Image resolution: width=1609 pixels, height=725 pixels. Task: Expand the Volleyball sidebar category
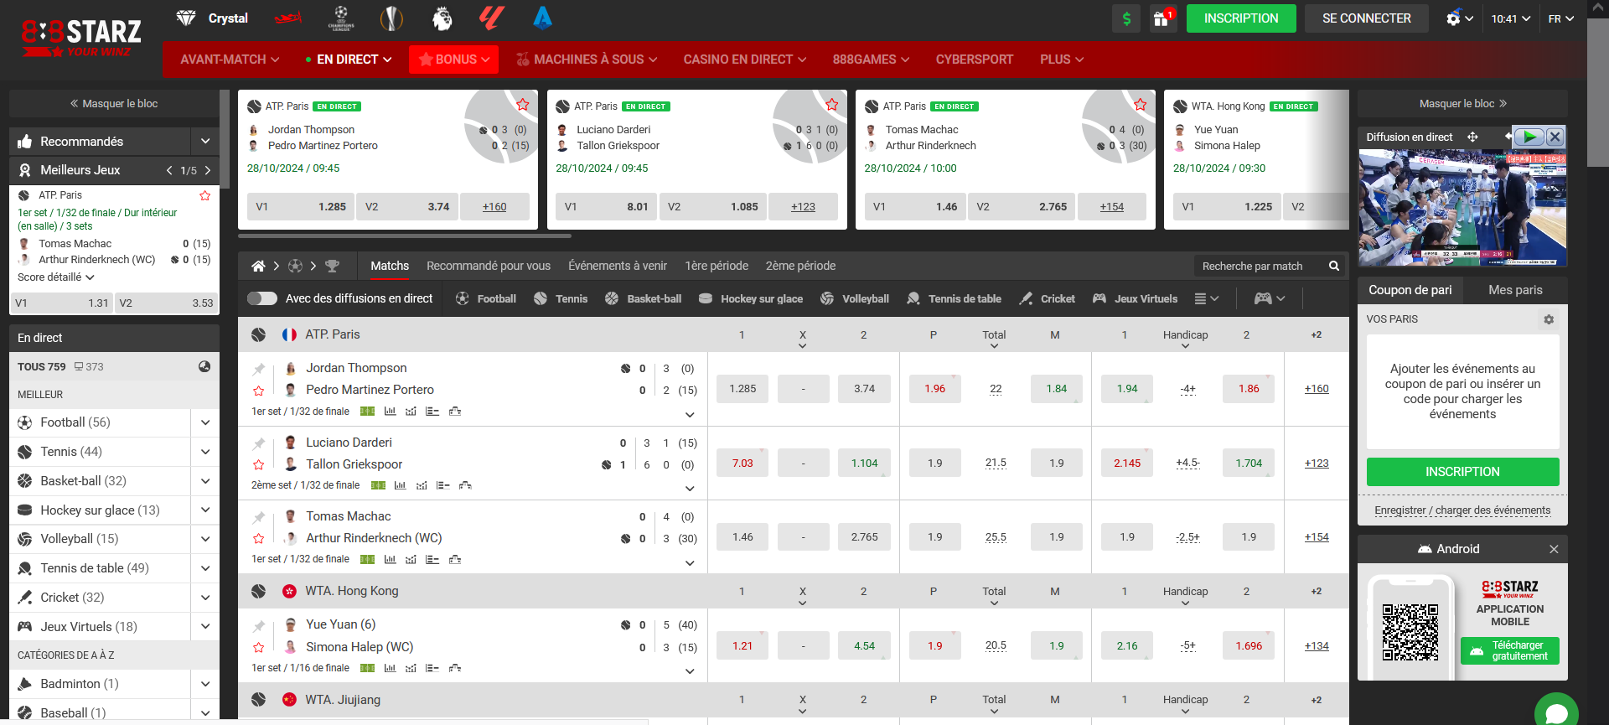pos(205,539)
